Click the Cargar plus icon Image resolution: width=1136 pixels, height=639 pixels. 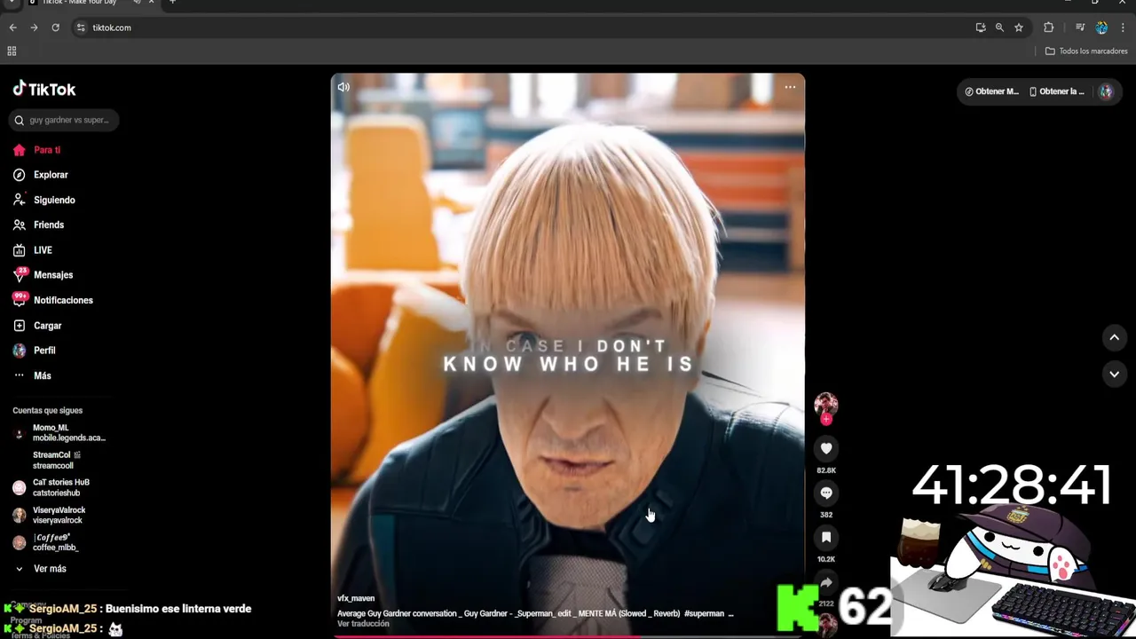(20, 326)
